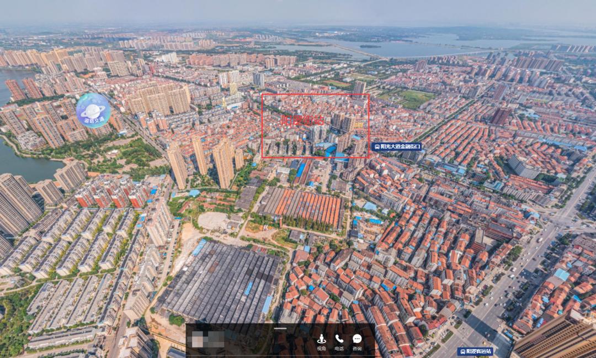This screenshot has width=596, height=358.
Task: Open the 道路交通 planet bubble
Action: pyautogui.click(x=93, y=110)
